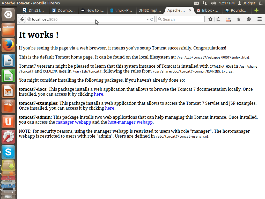Switch to the DHIS2 Impl... tab
Image resolution: width=265 pixels, height=199 pixels.
pos(150,10)
